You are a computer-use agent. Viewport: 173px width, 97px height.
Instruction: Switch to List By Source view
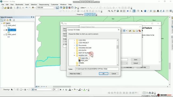point(5,20)
